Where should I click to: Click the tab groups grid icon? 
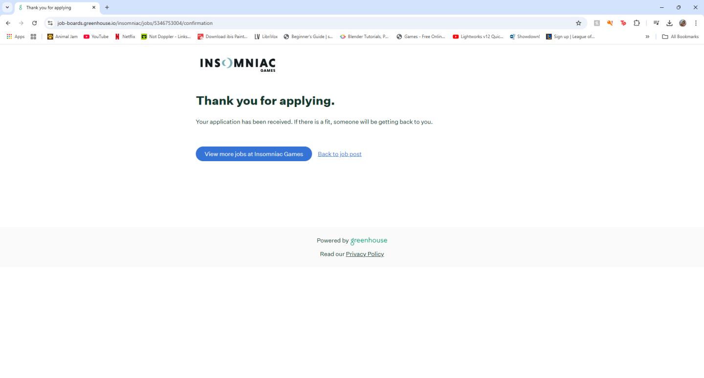point(33,37)
